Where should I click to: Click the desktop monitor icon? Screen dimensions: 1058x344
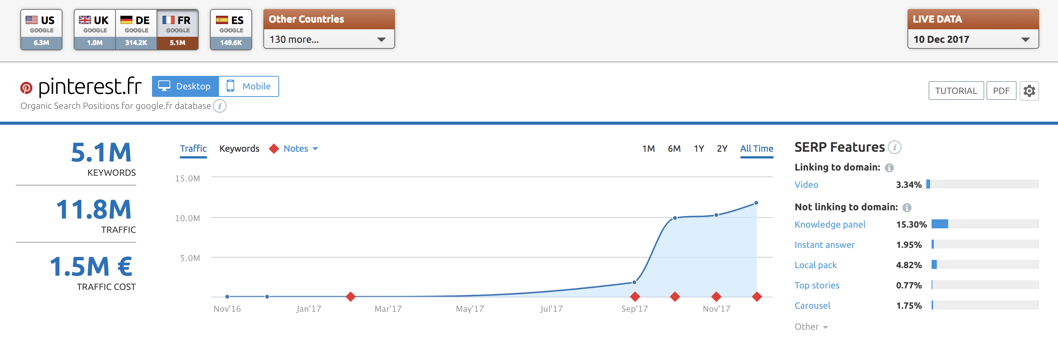[x=164, y=86]
